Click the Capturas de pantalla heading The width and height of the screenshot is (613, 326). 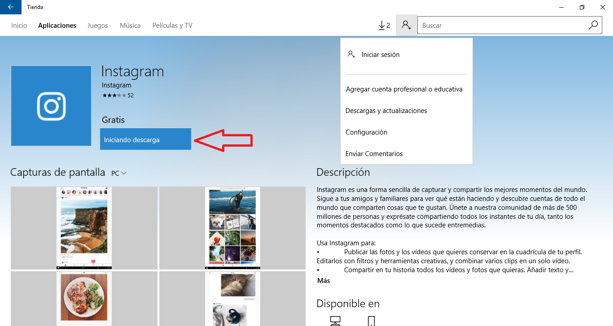pyautogui.click(x=57, y=173)
